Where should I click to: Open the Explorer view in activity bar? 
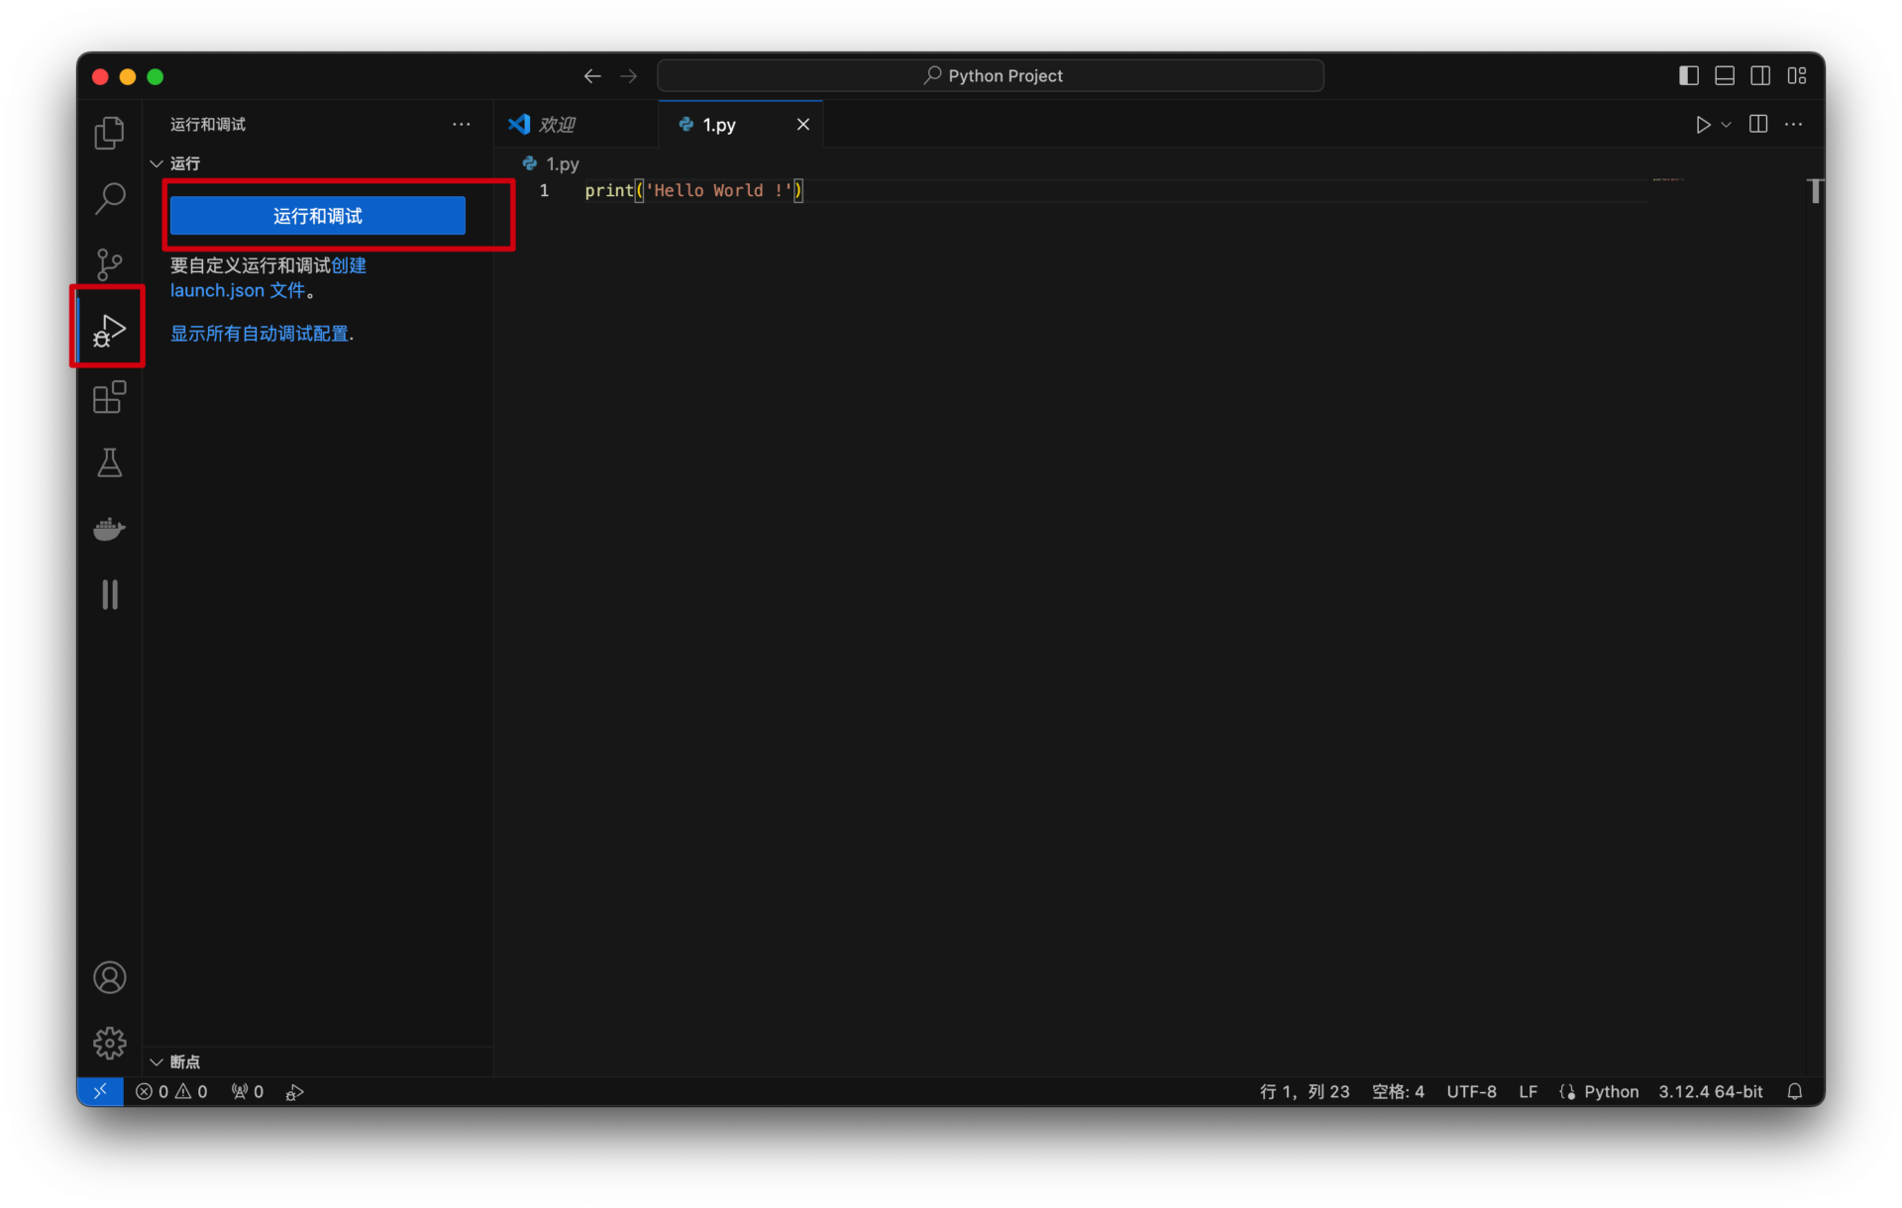click(109, 133)
